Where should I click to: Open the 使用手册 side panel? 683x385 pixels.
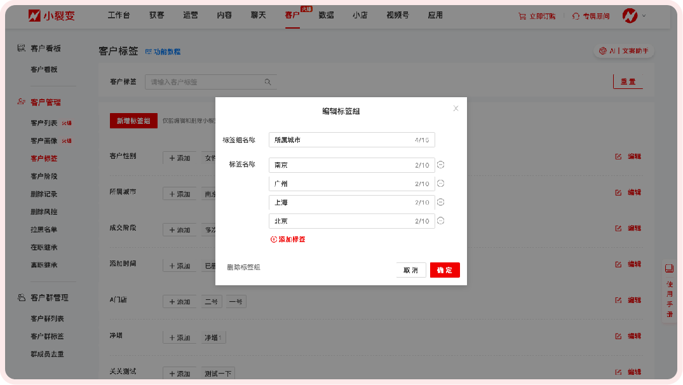pos(669,292)
